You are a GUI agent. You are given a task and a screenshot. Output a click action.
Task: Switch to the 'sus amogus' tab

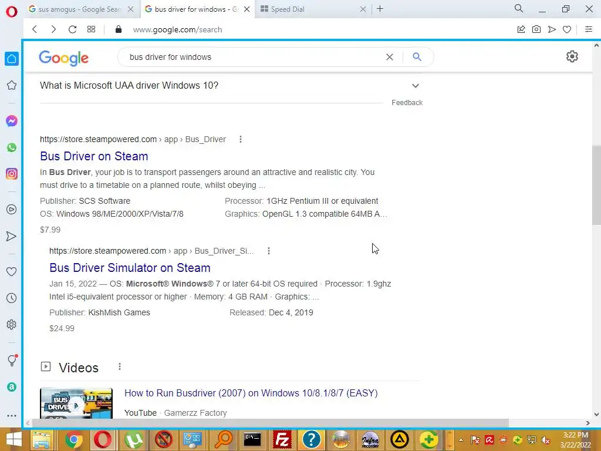(79, 9)
